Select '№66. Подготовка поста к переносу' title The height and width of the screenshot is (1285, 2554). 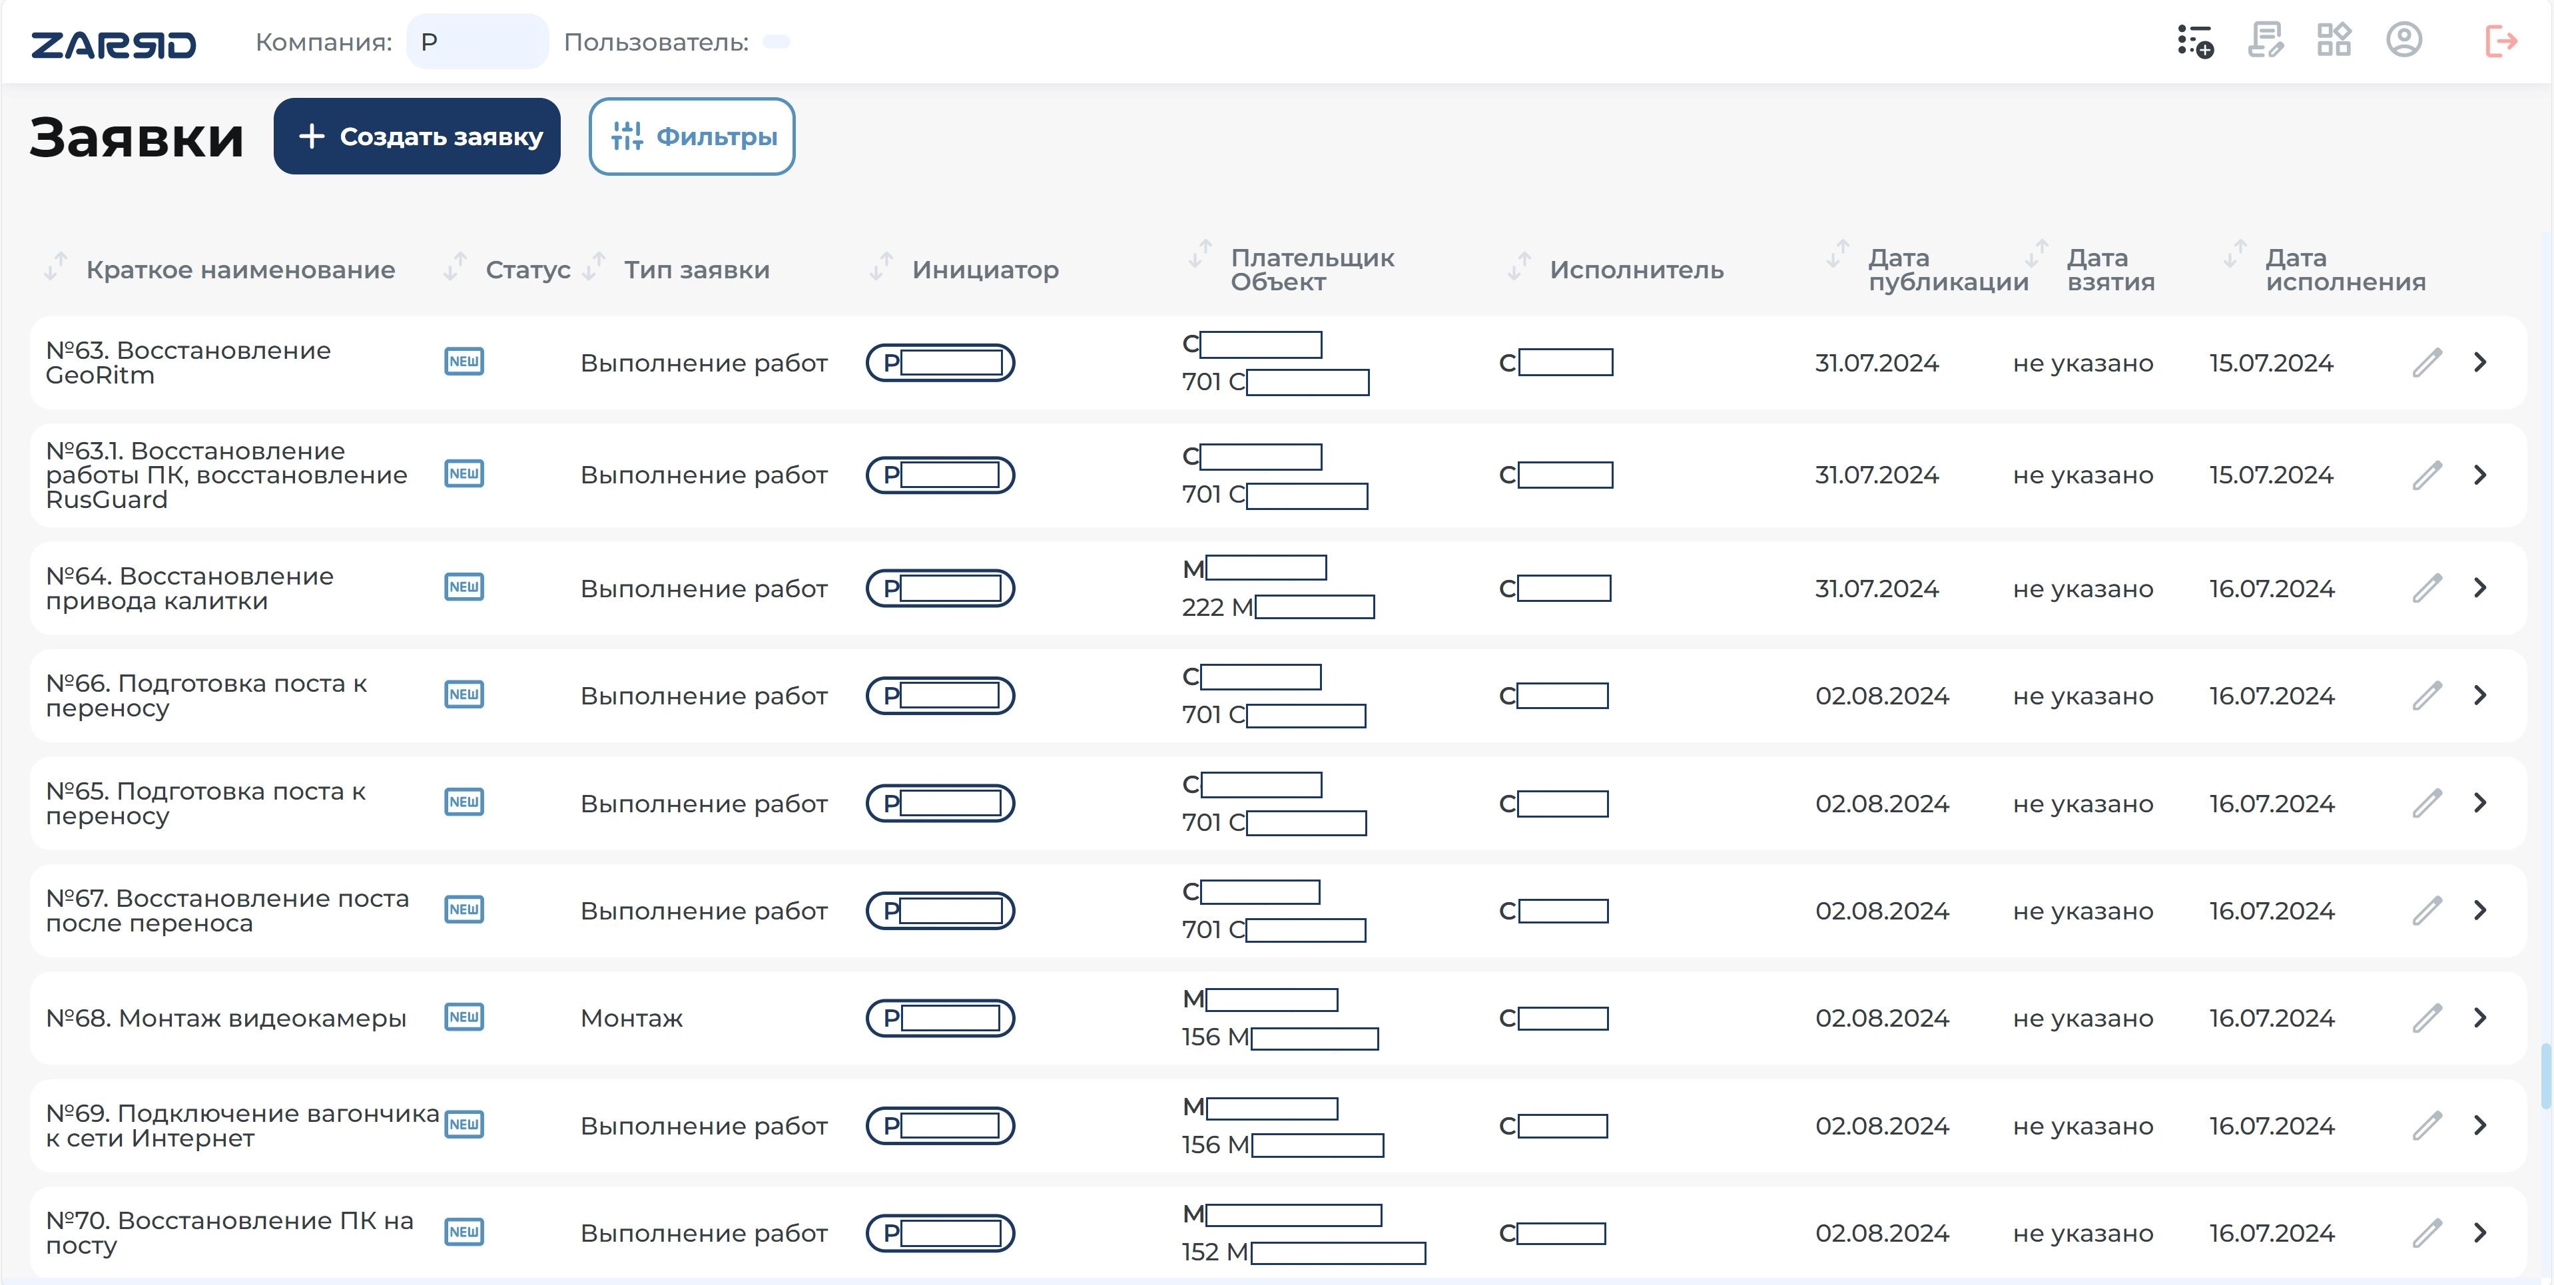(x=206, y=695)
